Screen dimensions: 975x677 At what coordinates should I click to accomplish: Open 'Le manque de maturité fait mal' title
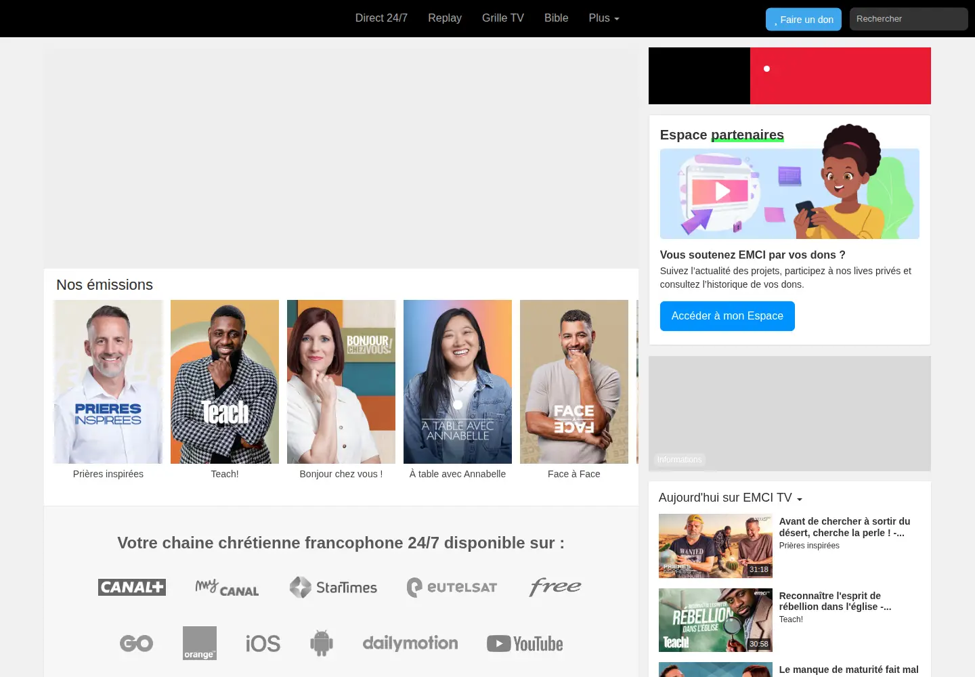pyautogui.click(x=848, y=670)
